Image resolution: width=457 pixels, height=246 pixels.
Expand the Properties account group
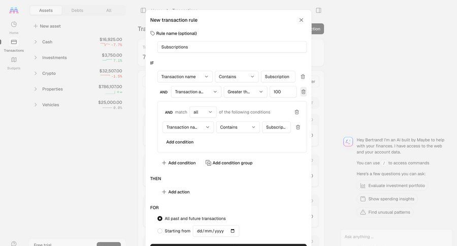[36, 89]
